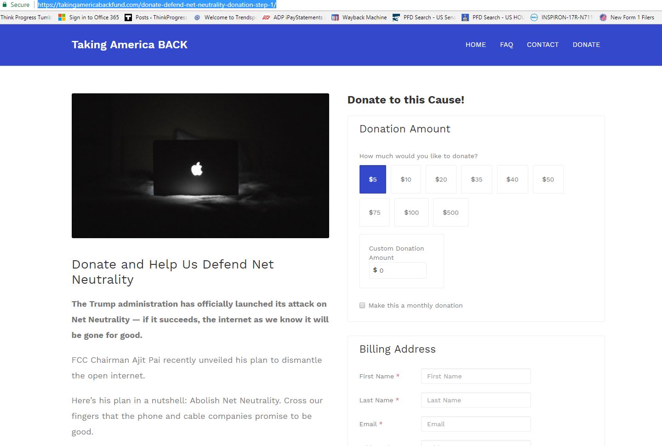Select the $5 donation amount
The width and height of the screenshot is (662, 446).
click(x=373, y=179)
